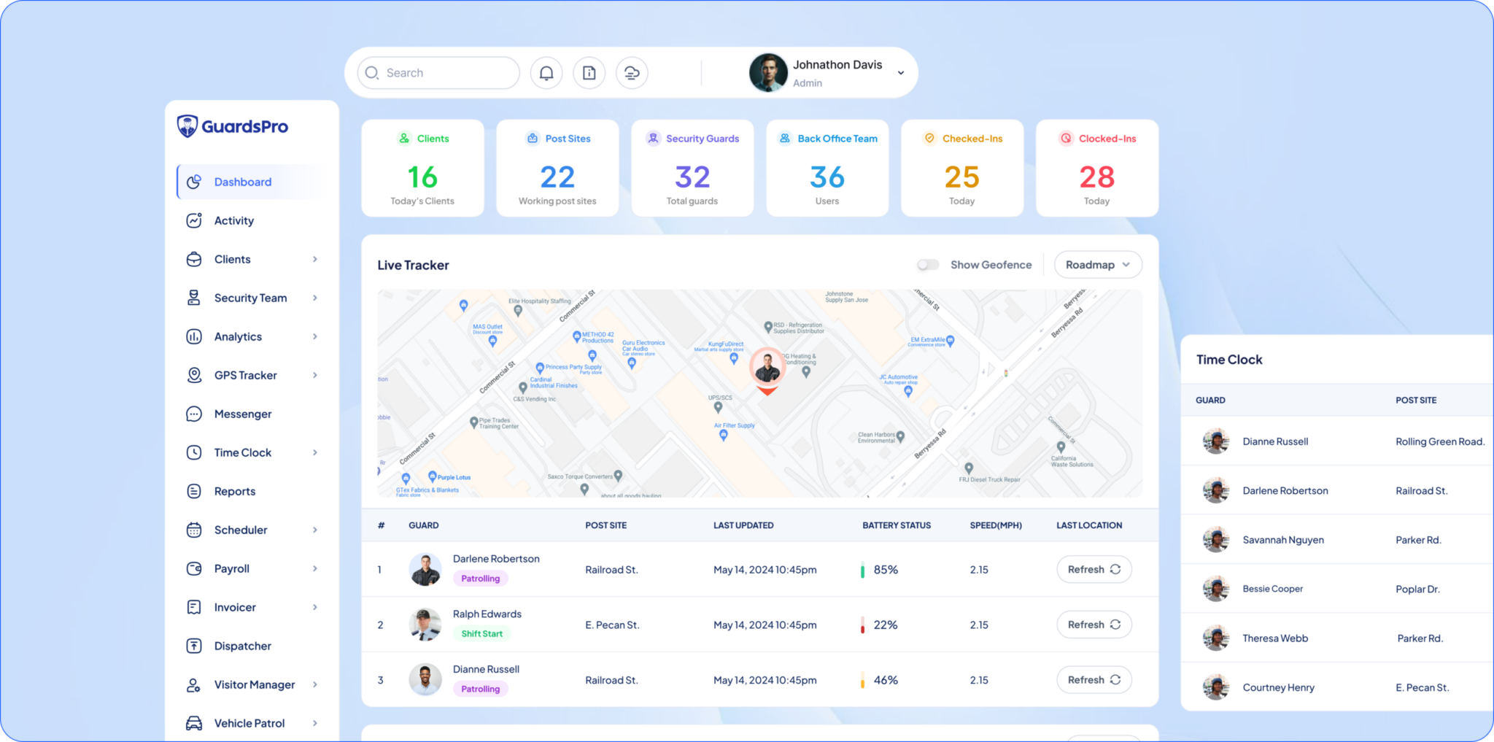The width and height of the screenshot is (1494, 742).
Task: Click the notification bell icon
Action: click(x=546, y=73)
